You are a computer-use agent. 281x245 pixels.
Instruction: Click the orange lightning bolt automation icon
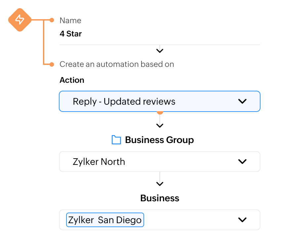click(x=20, y=20)
